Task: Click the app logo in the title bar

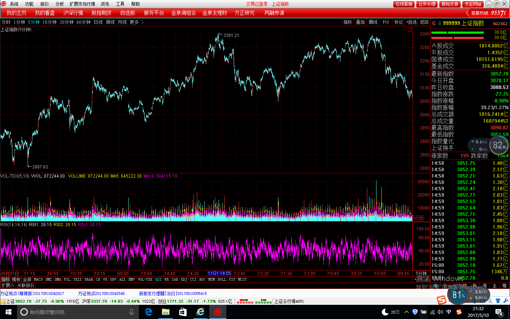Action: click(x=4, y=4)
